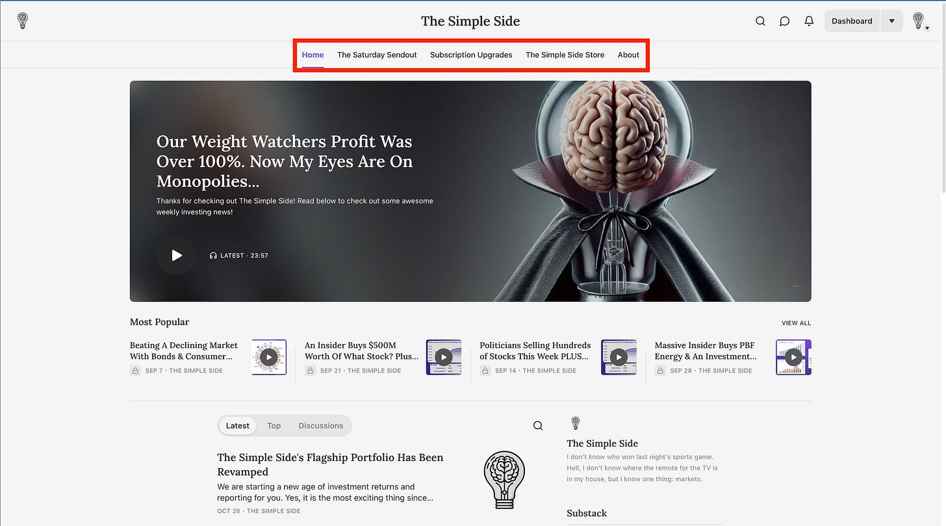946x526 pixels.
Task: Click the Substack heading in sidebar
Action: pyautogui.click(x=587, y=513)
